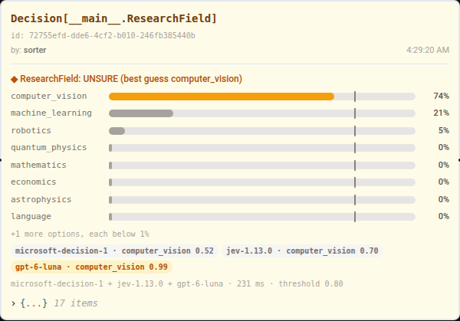The image size is (460, 321).
Task: Click the machine_learning row label
Action: pos(51,113)
